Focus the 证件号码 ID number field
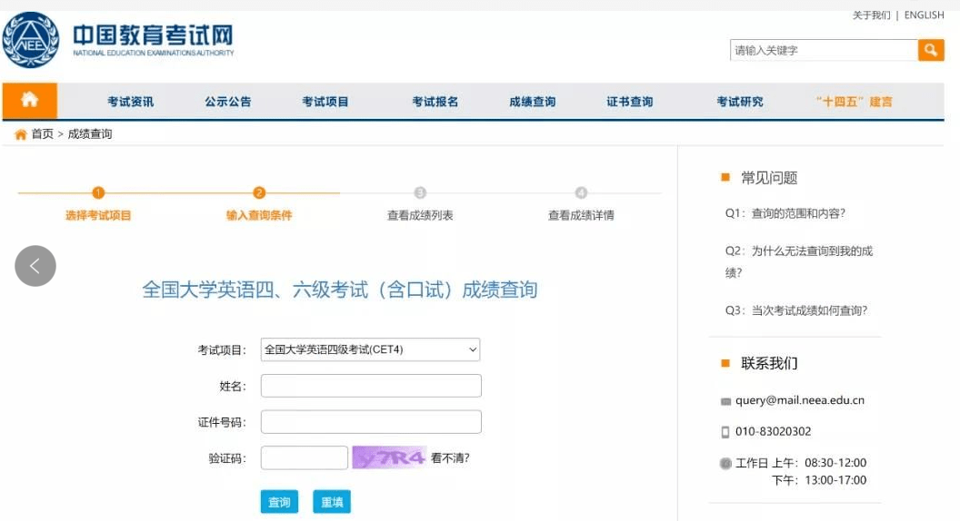Image resolution: width=960 pixels, height=521 pixels. tap(371, 422)
